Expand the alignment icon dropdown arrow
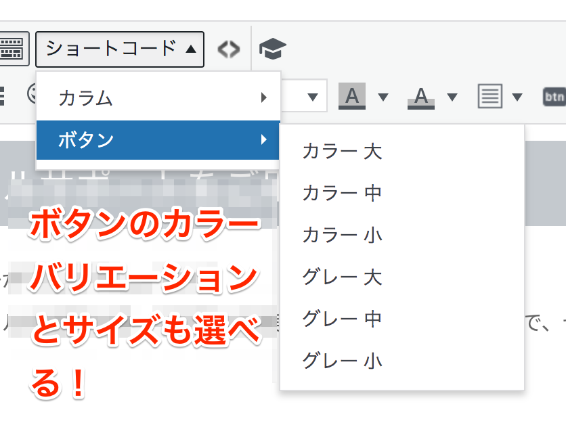The height and width of the screenshot is (425, 566). pyautogui.click(x=518, y=97)
